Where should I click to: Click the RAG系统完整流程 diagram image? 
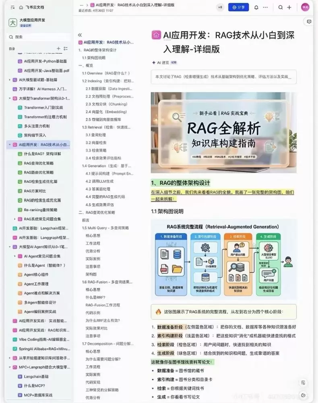(223, 259)
